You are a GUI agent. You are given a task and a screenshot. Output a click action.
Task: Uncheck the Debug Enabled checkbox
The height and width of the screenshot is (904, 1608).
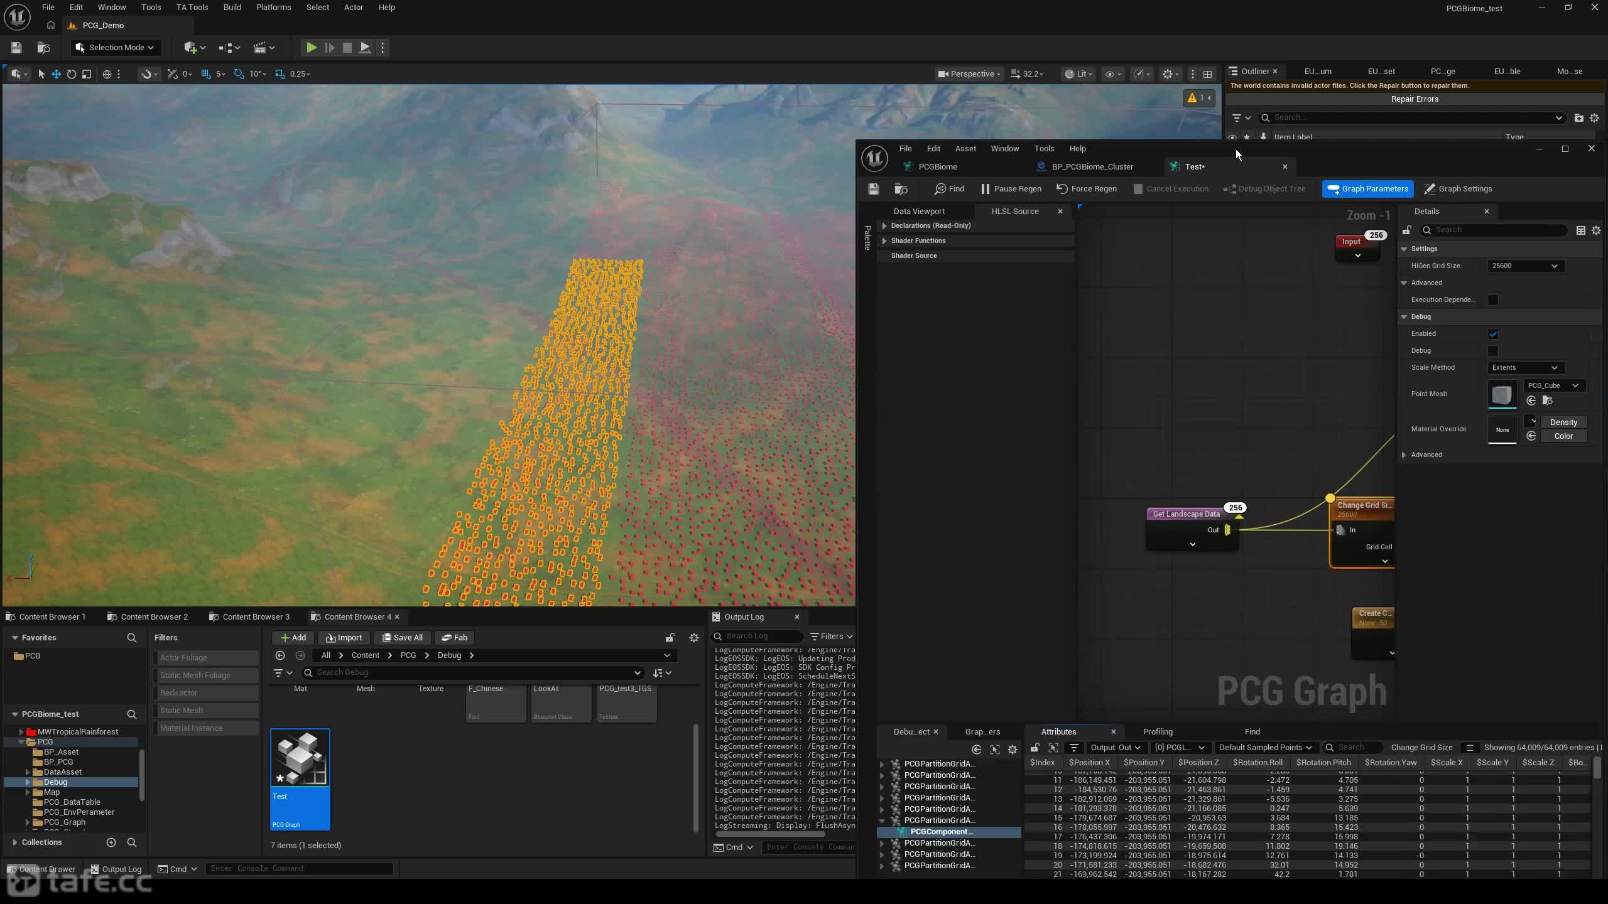[x=1493, y=334]
